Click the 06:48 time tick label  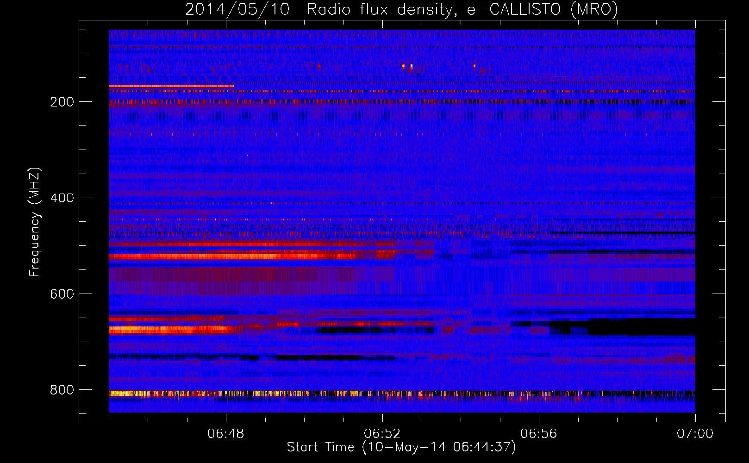226,434
